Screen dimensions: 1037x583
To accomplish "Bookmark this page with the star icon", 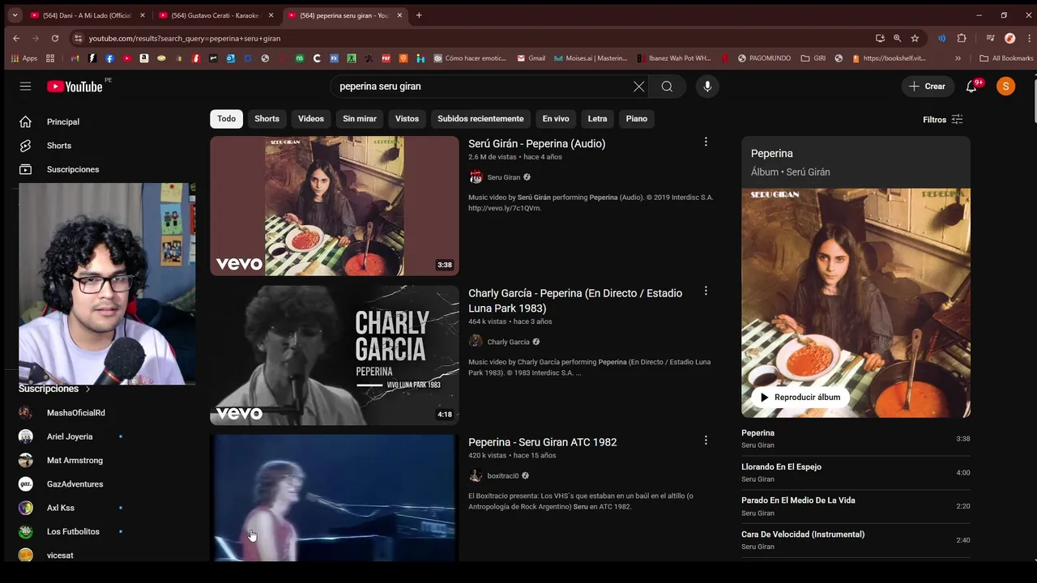I will tap(915, 38).
